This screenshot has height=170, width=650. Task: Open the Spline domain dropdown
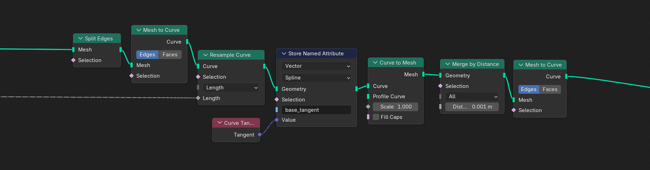click(316, 78)
